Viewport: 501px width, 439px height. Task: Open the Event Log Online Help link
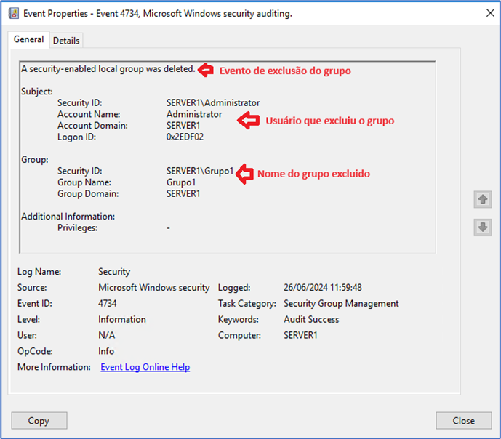[145, 367]
